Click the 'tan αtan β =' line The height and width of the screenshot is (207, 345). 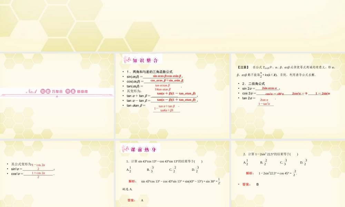153,107
